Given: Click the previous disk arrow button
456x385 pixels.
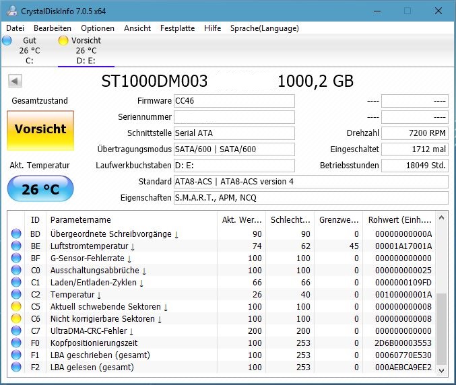Looking at the screenshot, I should click(15, 81).
